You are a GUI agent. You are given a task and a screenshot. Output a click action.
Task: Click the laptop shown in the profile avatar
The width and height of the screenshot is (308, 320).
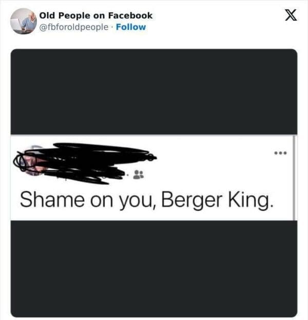16,25
